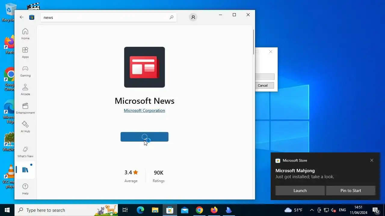
Task: Open Google Chrome from the taskbar
Action: (199, 210)
